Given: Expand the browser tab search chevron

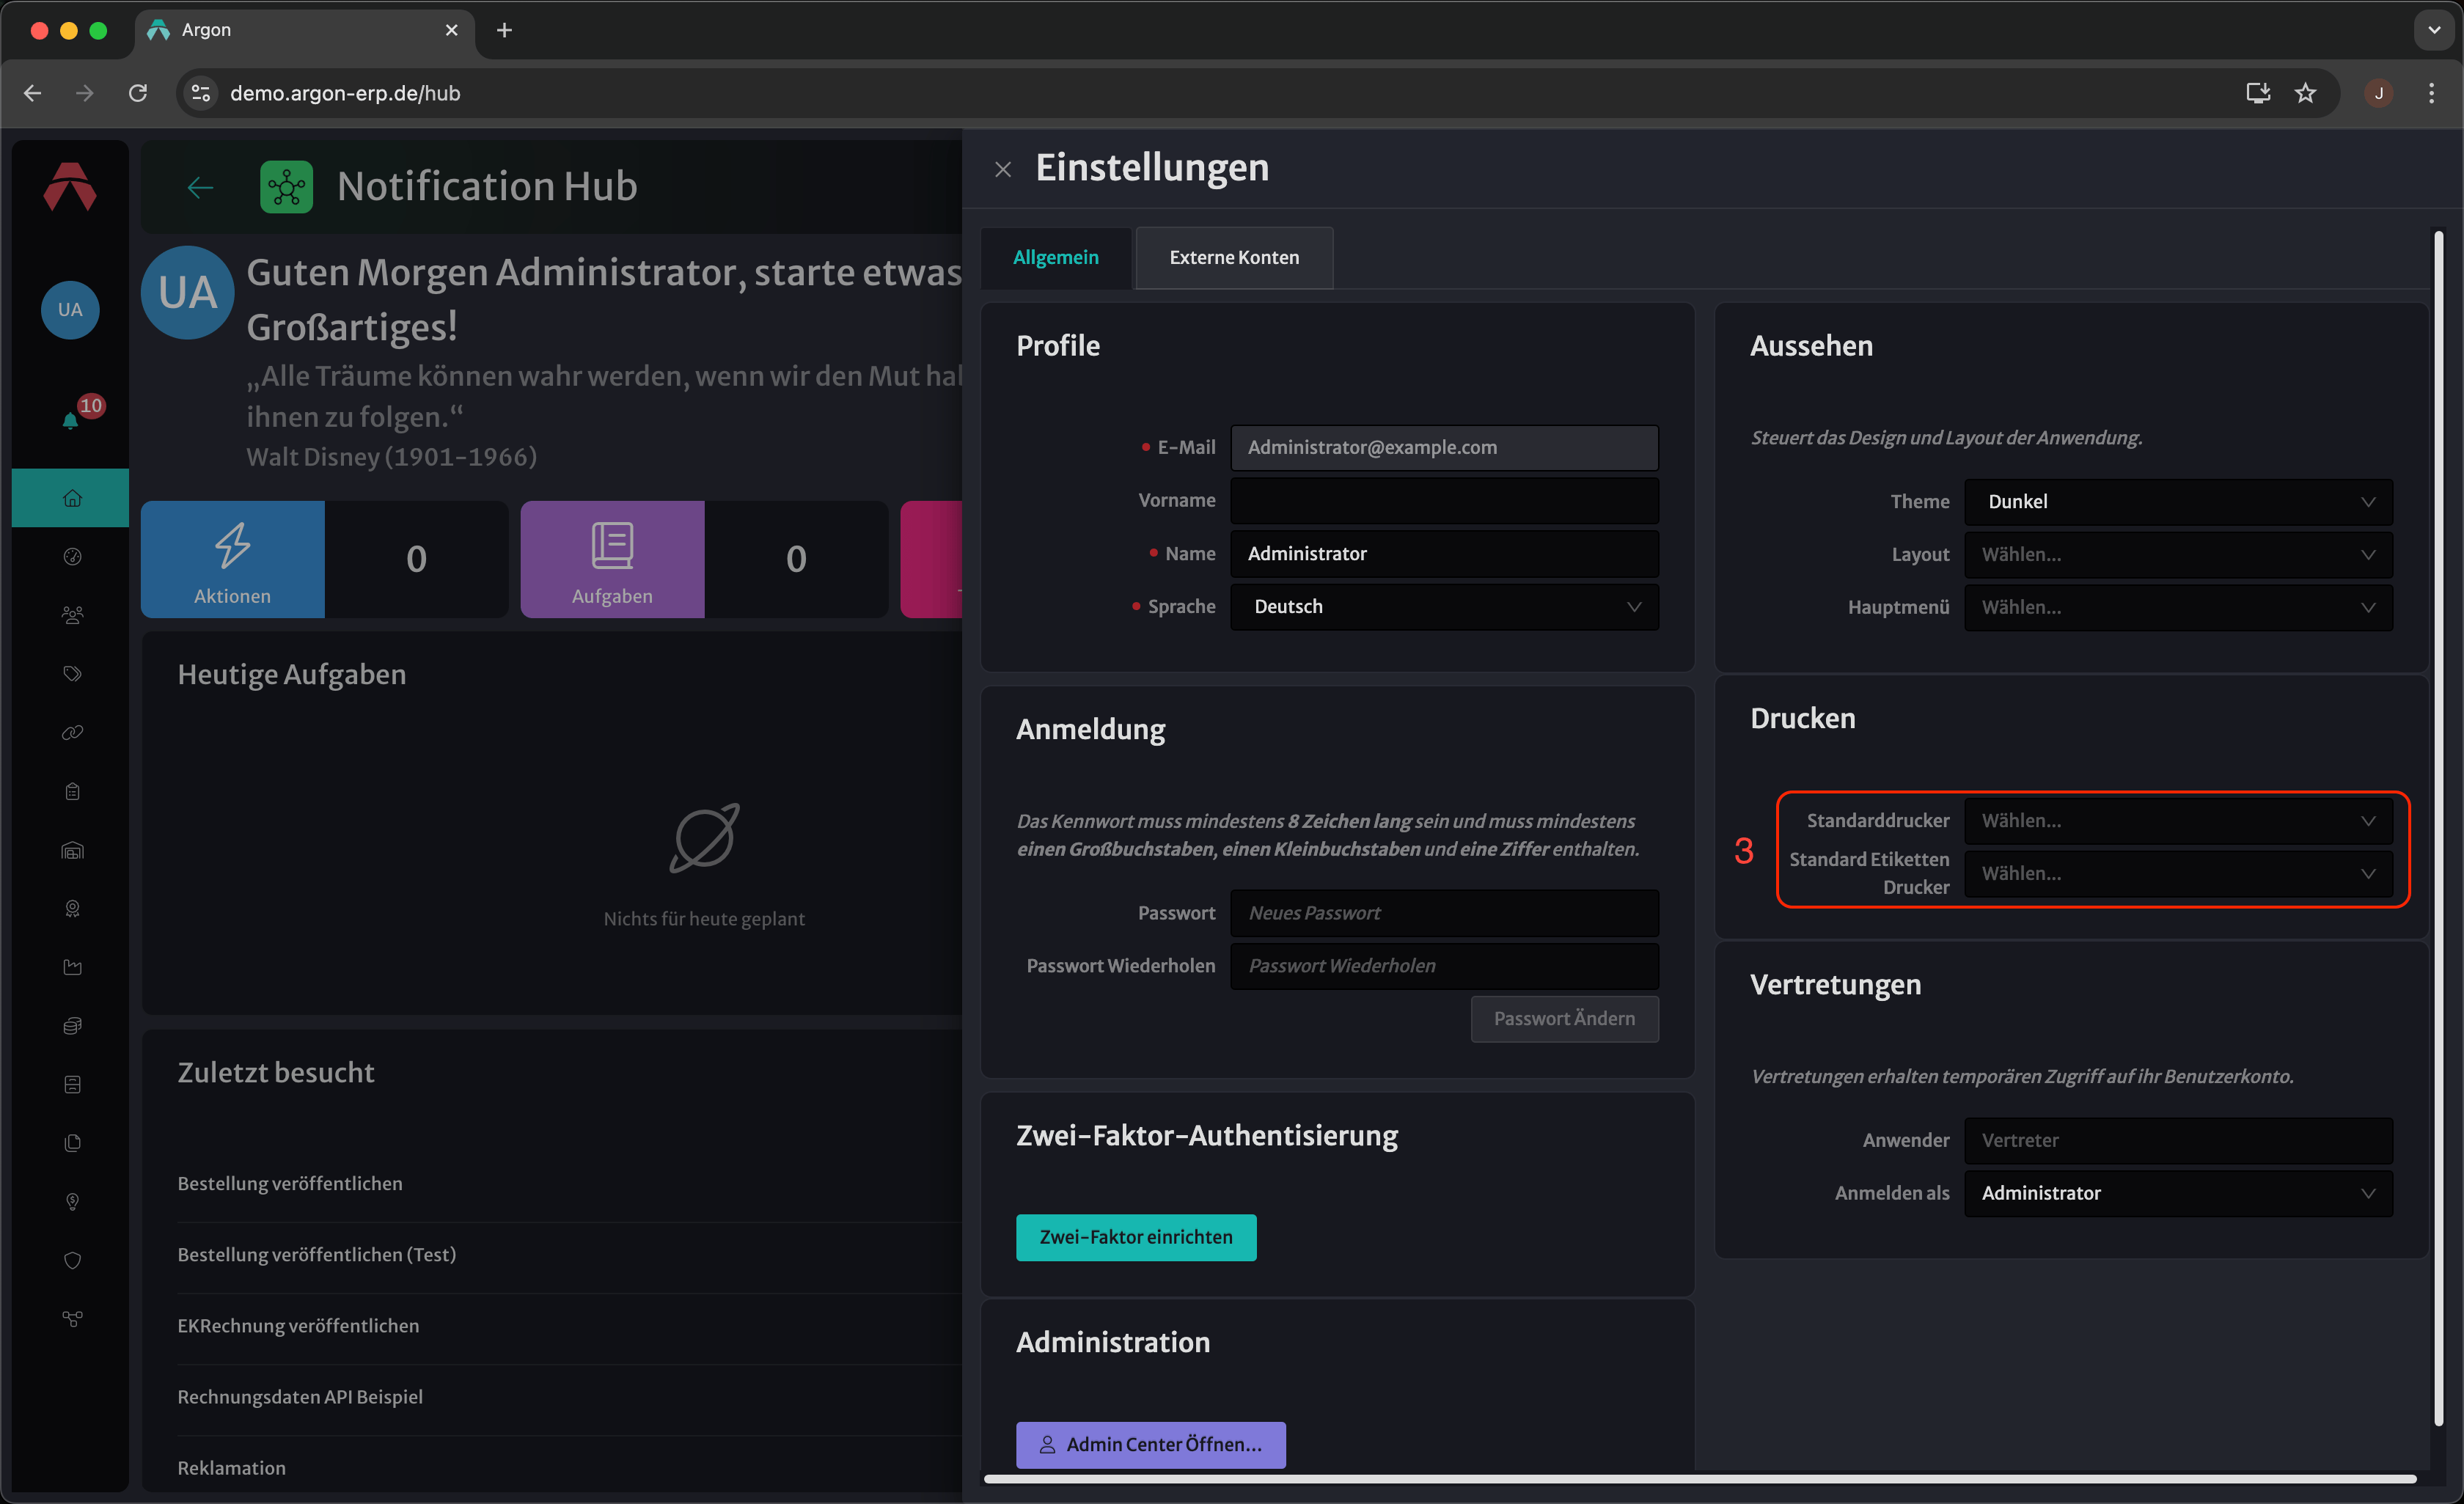Looking at the screenshot, I should tap(2434, 30).
